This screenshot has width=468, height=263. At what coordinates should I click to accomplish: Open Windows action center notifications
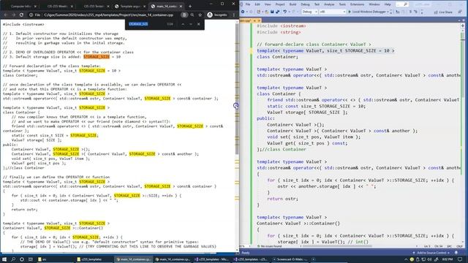(460, 259)
